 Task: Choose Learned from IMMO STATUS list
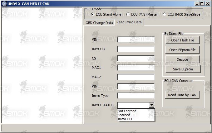tap(136, 115)
